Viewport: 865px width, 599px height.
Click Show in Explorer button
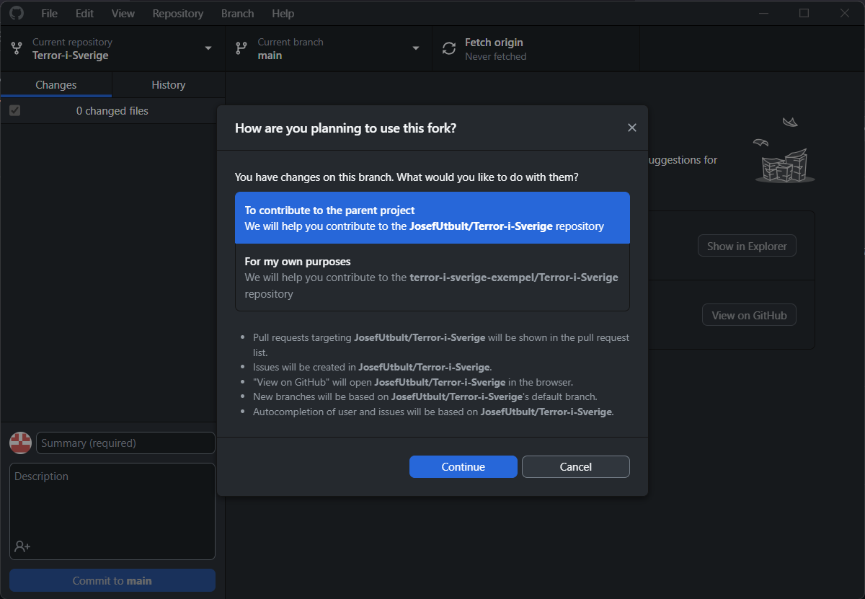(x=747, y=246)
